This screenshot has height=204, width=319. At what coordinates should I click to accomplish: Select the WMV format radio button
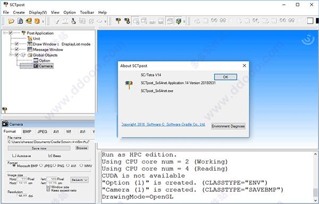pyautogui.click(x=81, y=166)
